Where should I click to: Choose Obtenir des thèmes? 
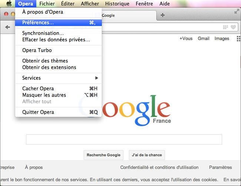click(59, 61)
